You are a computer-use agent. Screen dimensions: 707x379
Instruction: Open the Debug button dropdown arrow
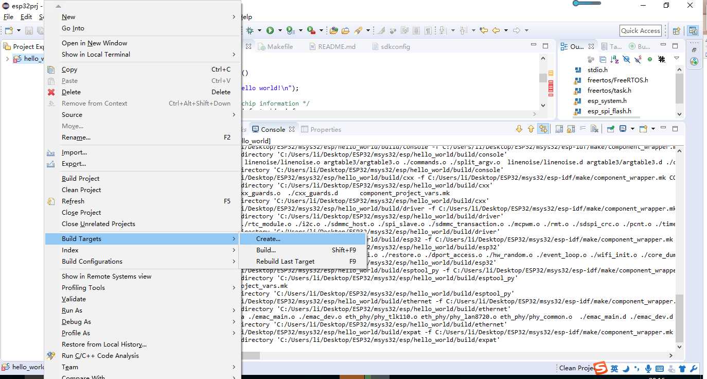[x=259, y=31]
